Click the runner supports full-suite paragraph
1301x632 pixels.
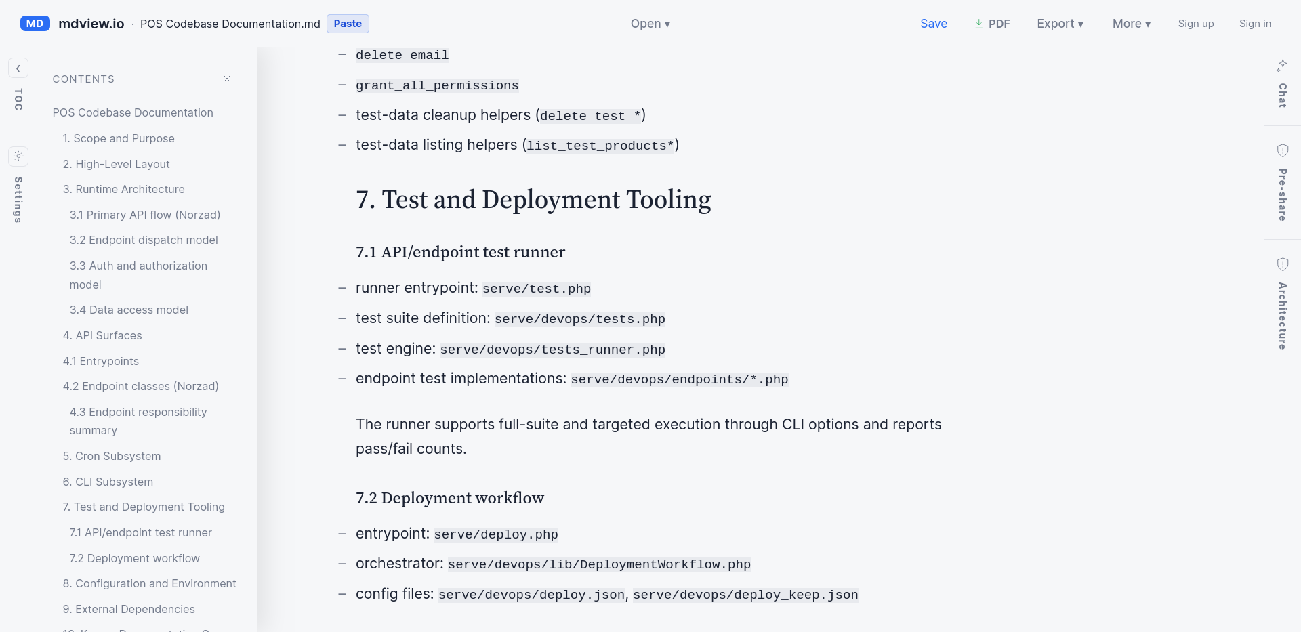[x=648, y=436]
